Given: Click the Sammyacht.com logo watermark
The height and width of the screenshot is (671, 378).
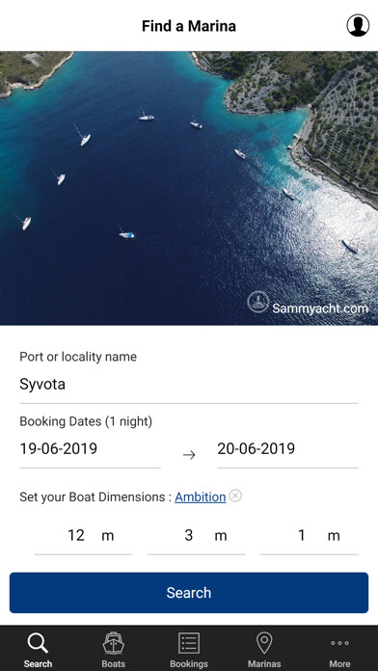Looking at the screenshot, I should 308,303.
